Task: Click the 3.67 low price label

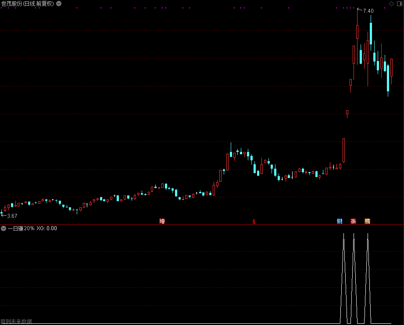Action: [x=12, y=216]
